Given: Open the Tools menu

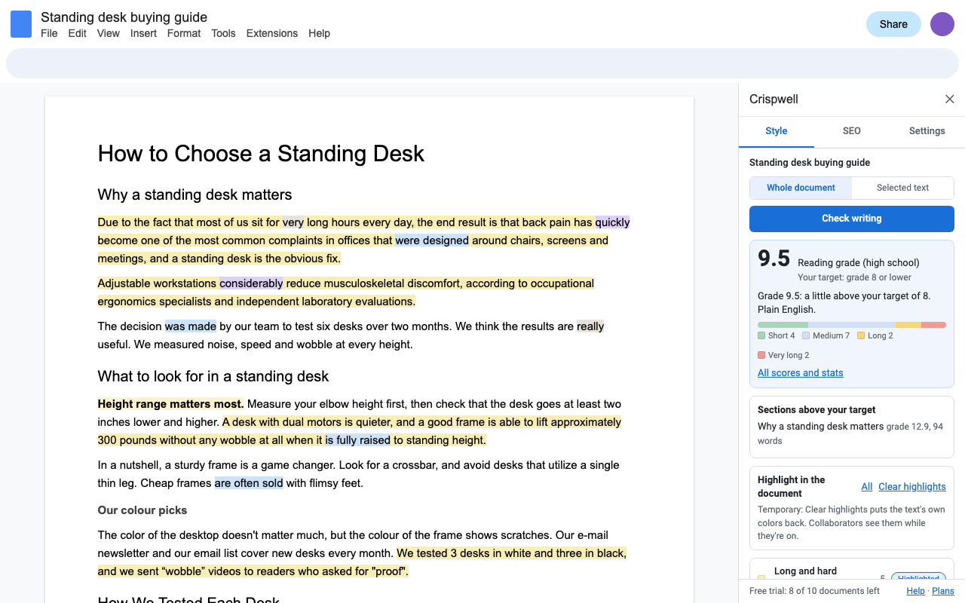Looking at the screenshot, I should point(223,33).
